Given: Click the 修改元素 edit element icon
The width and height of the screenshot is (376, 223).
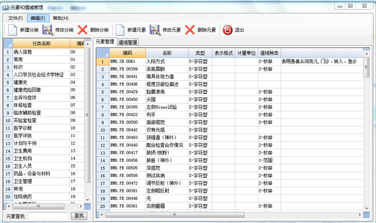Looking at the screenshot, I should pos(155,30).
